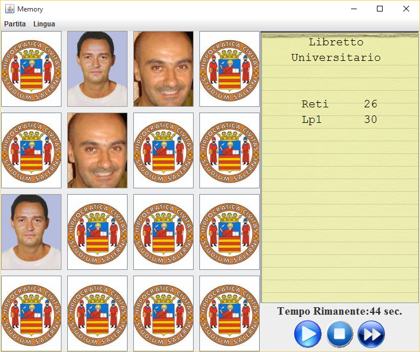Select the dark-haired man card in the third row

[32, 232]
